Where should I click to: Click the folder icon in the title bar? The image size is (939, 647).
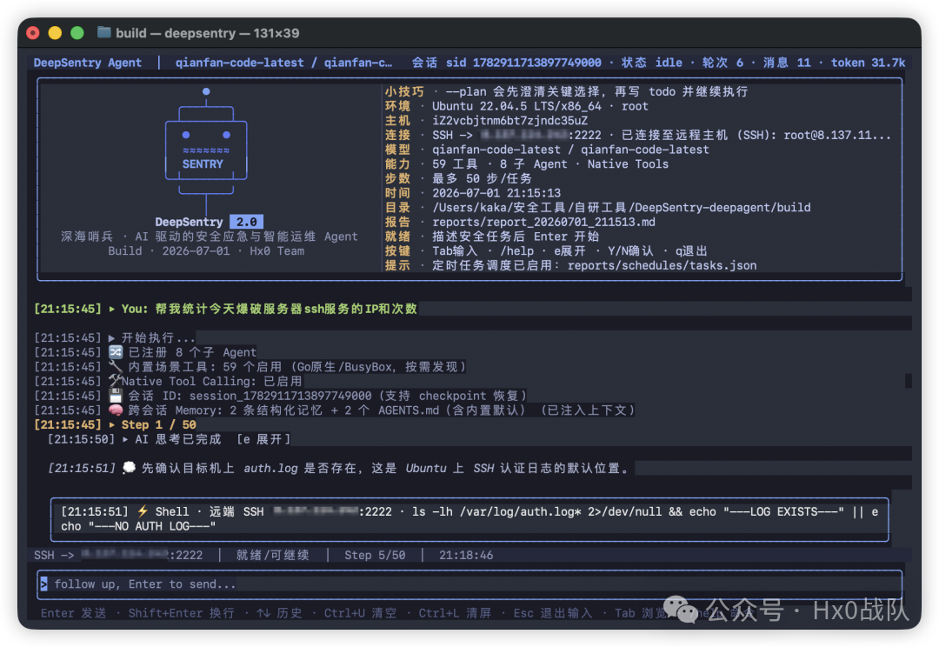click(x=103, y=32)
